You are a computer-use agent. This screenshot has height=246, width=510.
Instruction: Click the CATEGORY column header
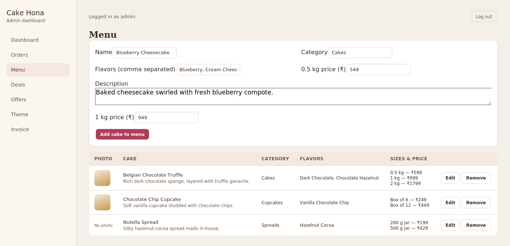point(275,159)
